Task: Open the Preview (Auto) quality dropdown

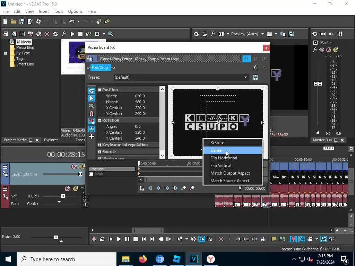Action: tap(262, 34)
